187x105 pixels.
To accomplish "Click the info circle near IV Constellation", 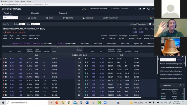I will (150, 24).
